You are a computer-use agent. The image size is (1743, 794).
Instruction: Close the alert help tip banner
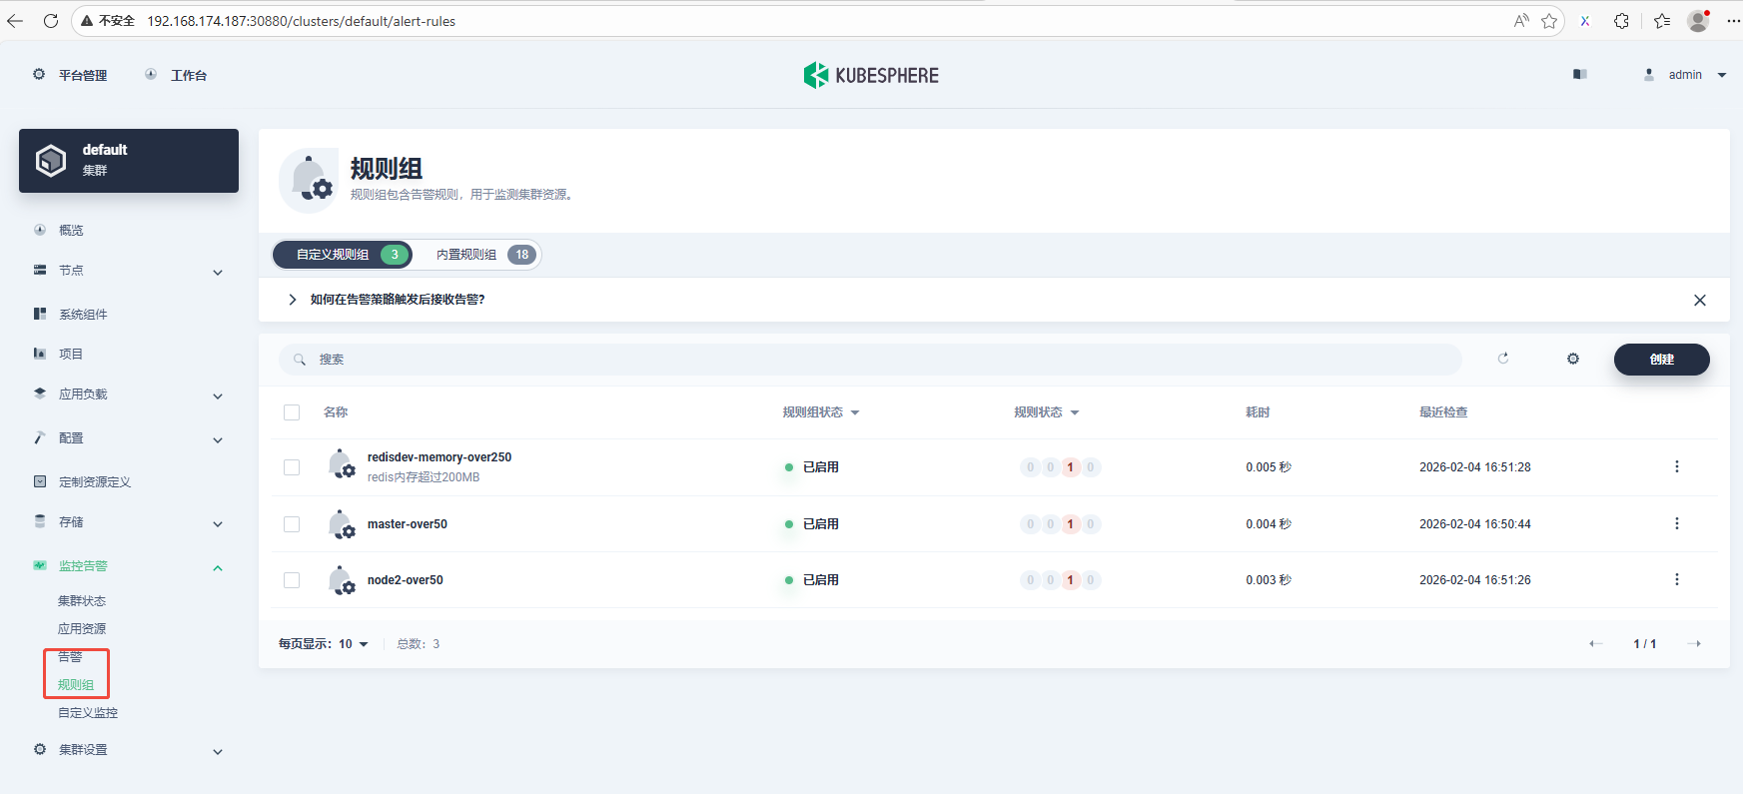point(1699,300)
